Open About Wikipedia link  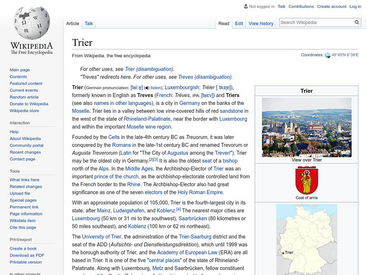coord(25,138)
